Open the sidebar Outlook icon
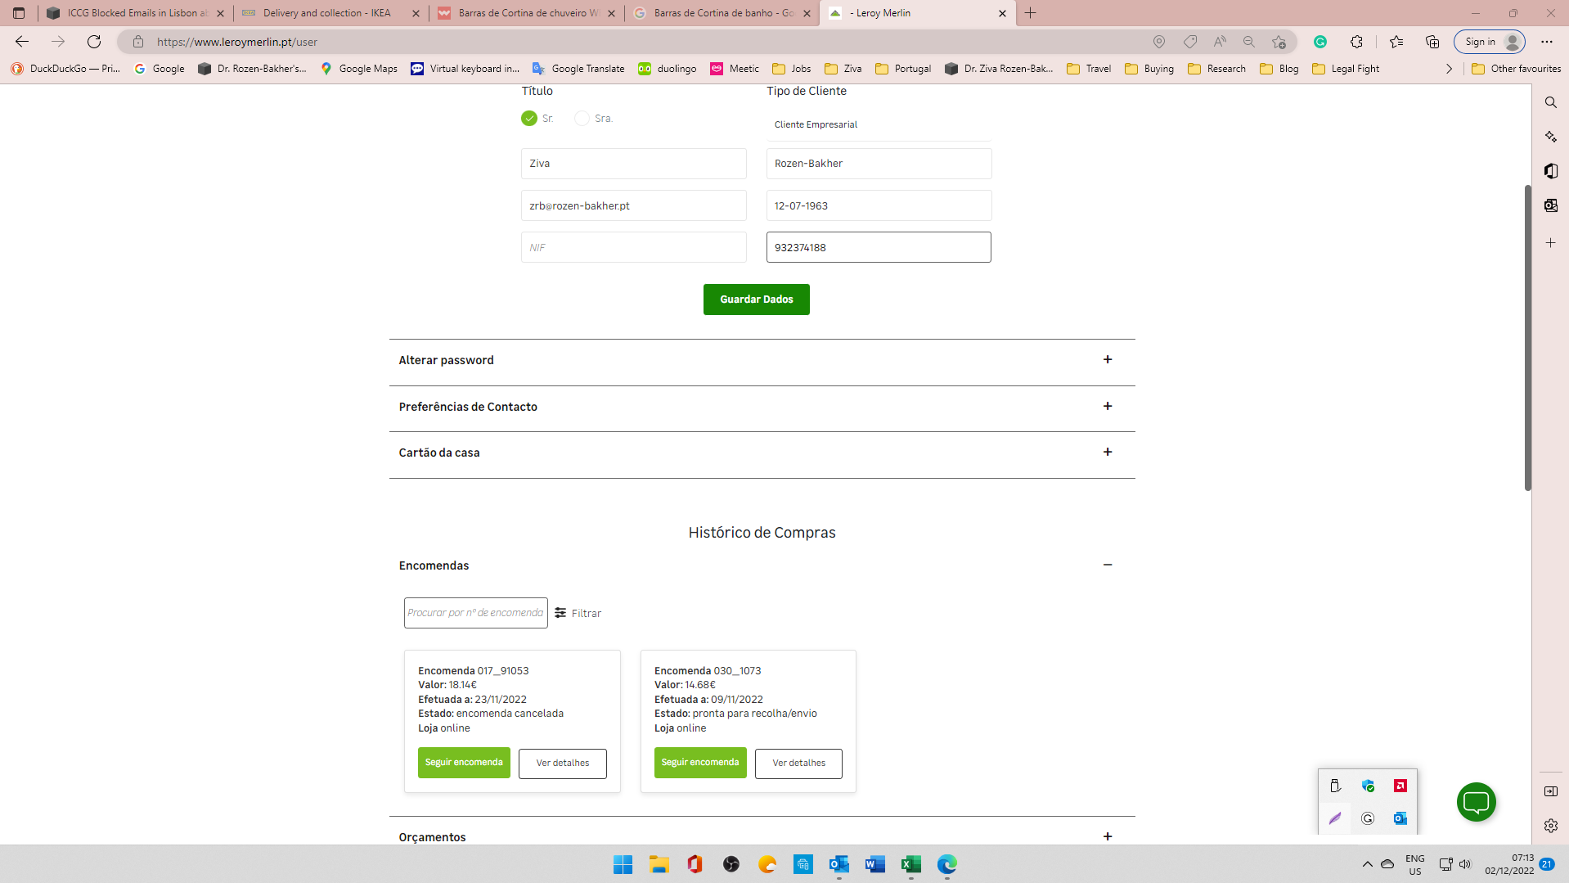Screen dimensions: 1569x883 pyautogui.click(x=1550, y=205)
